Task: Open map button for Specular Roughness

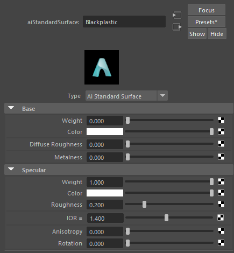Action: coord(221,204)
